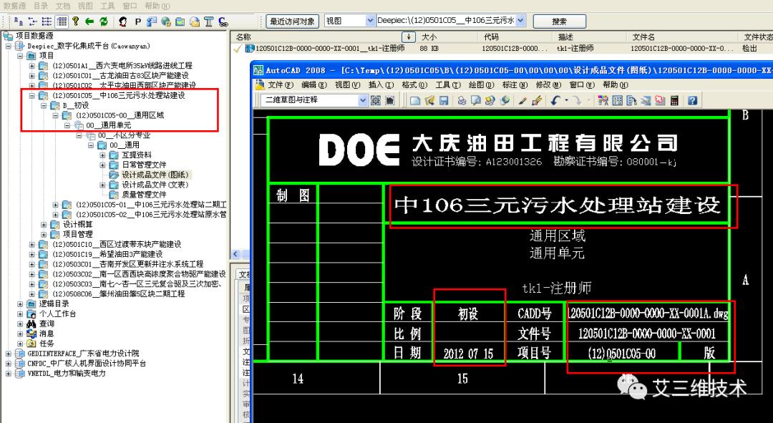Open the 工具 menu in the data manager
The height and width of the screenshot is (423, 773).
(x=107, y=6)
